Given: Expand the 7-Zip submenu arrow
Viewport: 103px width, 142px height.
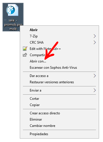Looking at the screenshot, I should click(95, 36).
